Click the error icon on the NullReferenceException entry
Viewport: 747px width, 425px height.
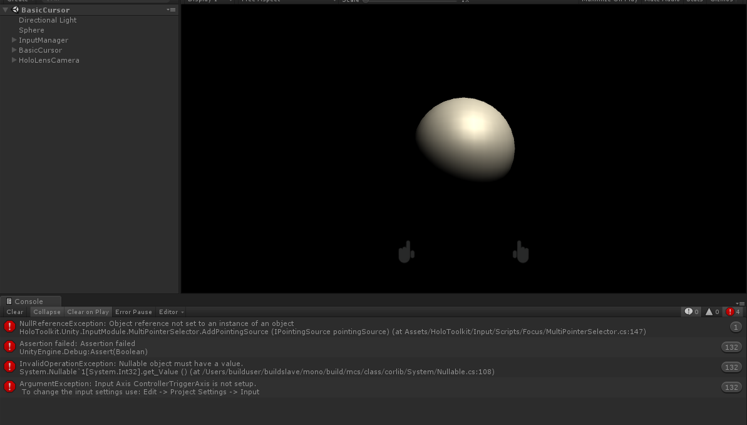pyautogui.click(x=9, y=327)
